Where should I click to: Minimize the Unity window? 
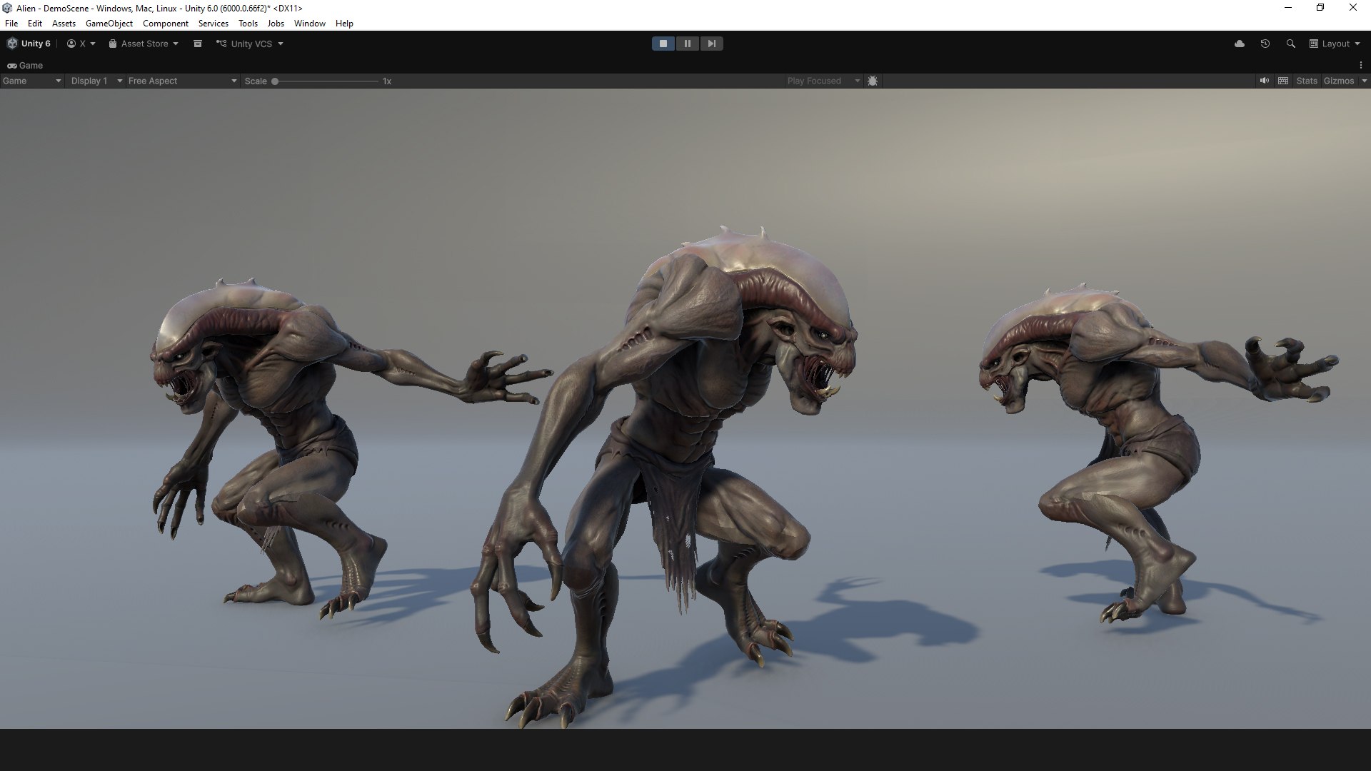click(1288, 8)
